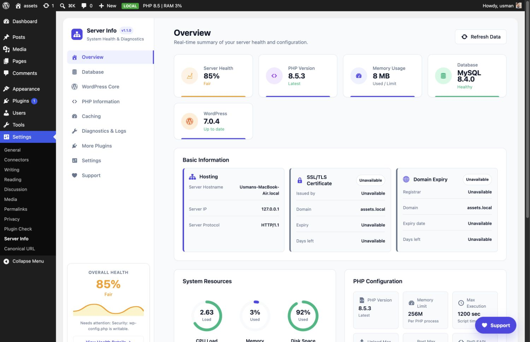Click the WordPress logo in admin bar

coord(6,6)
